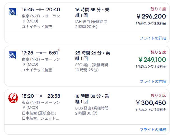Screen dimensions: 172x137
Task: Click the stop indicator dot on 16:45 flight
Action: tap(40, 10)
